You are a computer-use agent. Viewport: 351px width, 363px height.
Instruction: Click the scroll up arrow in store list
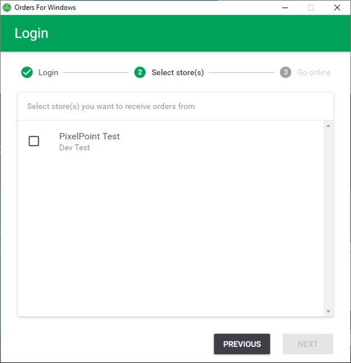[329, 126]
